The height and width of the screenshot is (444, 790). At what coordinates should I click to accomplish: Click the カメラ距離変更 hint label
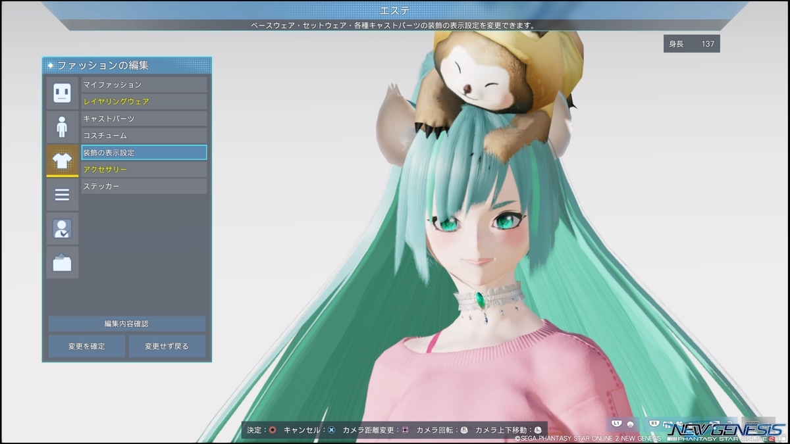(369, 430)
